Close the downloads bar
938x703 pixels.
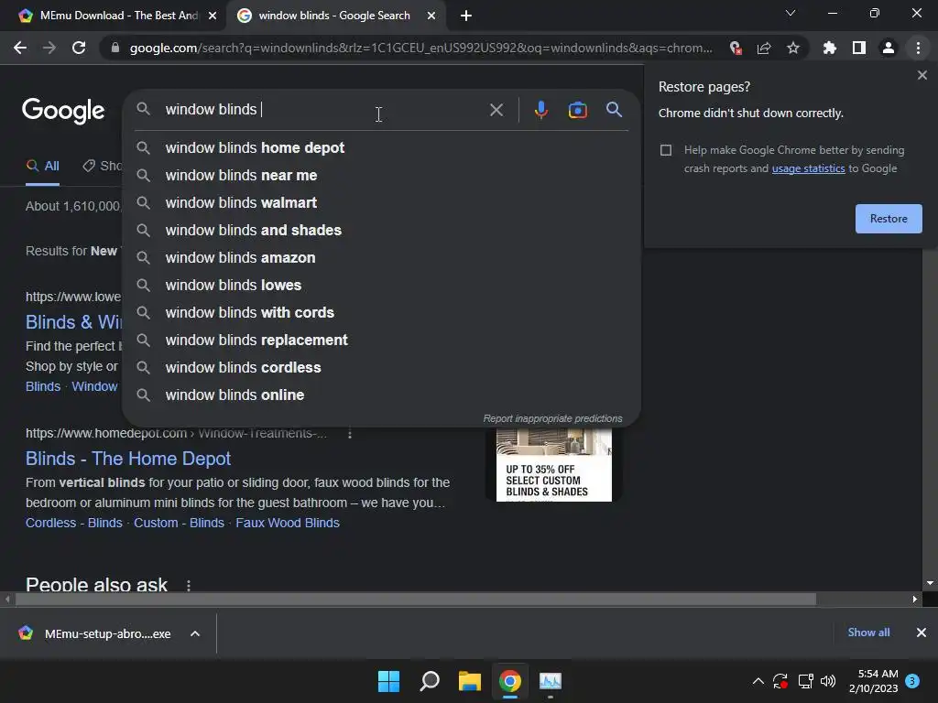click(x=922, y=633)
